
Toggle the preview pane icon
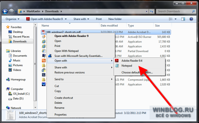[183, 19]
